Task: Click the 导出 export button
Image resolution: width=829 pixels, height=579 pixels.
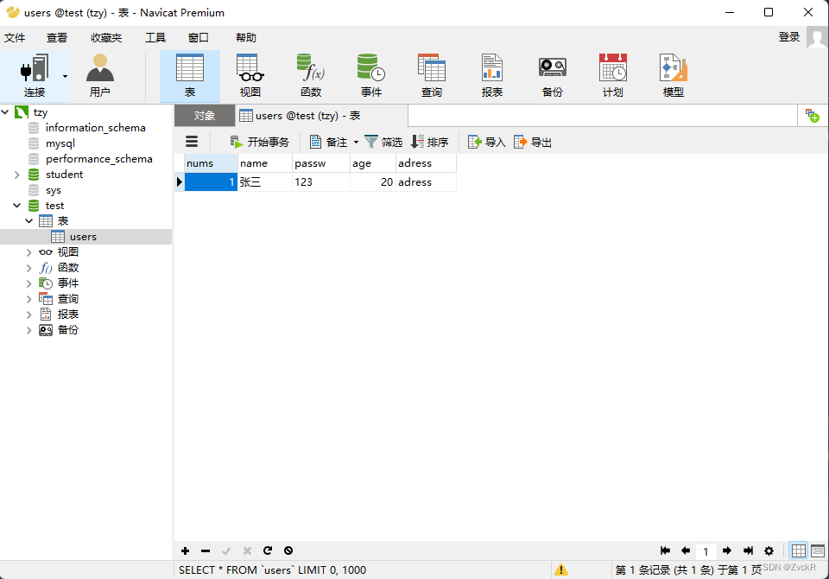Action: point(533,142)
